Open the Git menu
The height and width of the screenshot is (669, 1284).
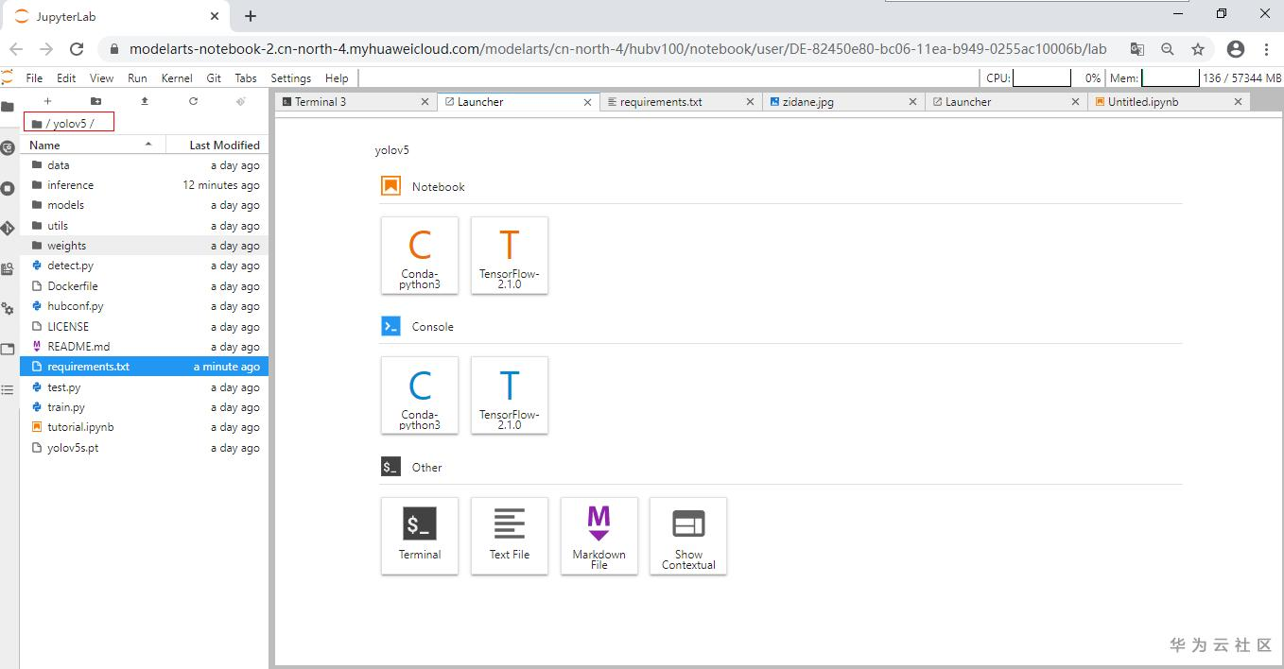[x=214, y=78]
